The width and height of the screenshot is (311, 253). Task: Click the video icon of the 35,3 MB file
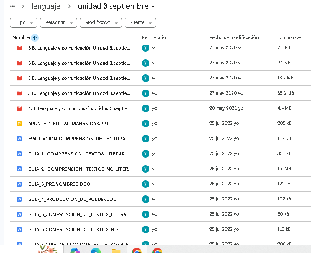click(19, 93)
